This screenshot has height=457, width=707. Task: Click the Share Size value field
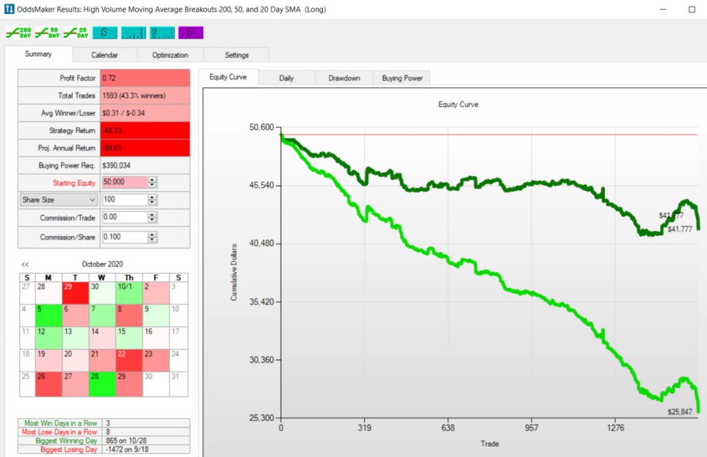(x=125, y=200)
